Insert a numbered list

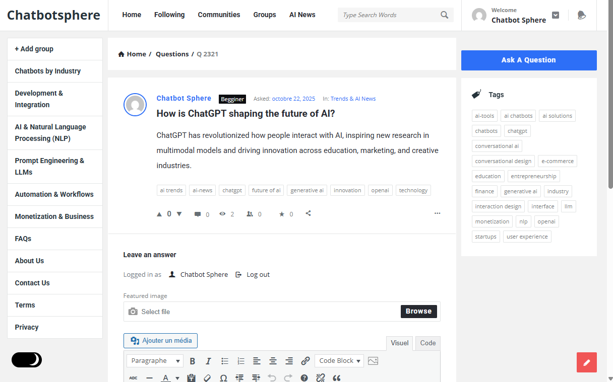[241, 361]
